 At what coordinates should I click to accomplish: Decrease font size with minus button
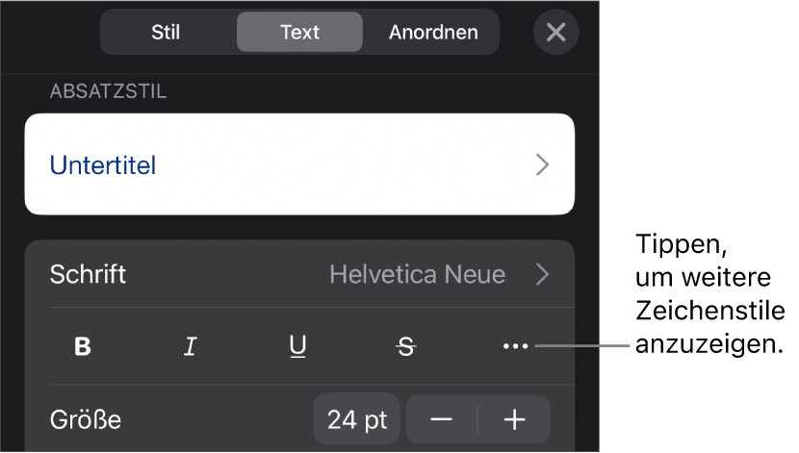point(441,419)
